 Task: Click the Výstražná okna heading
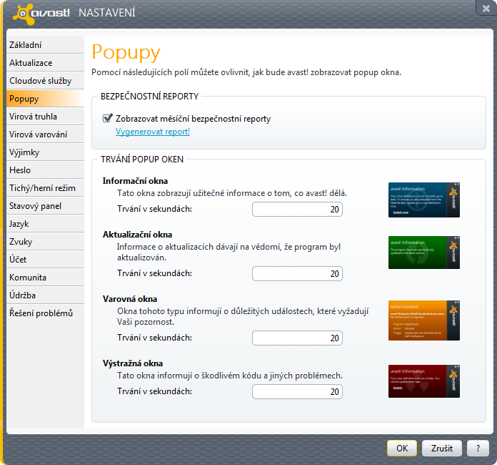[x=133, y=363]
